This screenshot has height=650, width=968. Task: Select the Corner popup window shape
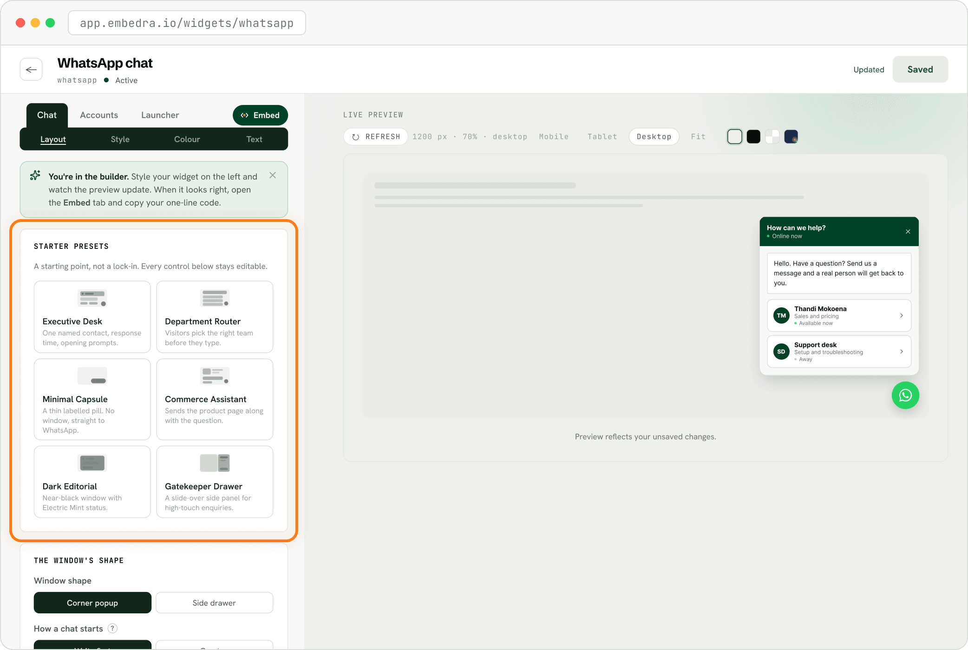[x=92, y=603]
